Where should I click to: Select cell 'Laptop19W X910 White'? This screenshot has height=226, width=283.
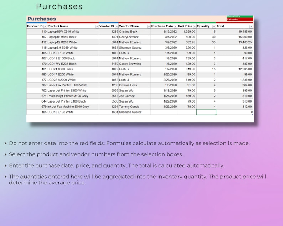(x=73, y=32)
